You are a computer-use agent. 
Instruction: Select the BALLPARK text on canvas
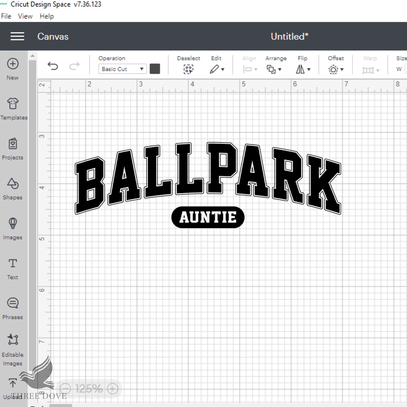[208, 178]
